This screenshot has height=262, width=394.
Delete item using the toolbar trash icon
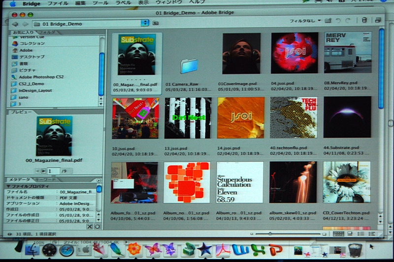[364, 20]
